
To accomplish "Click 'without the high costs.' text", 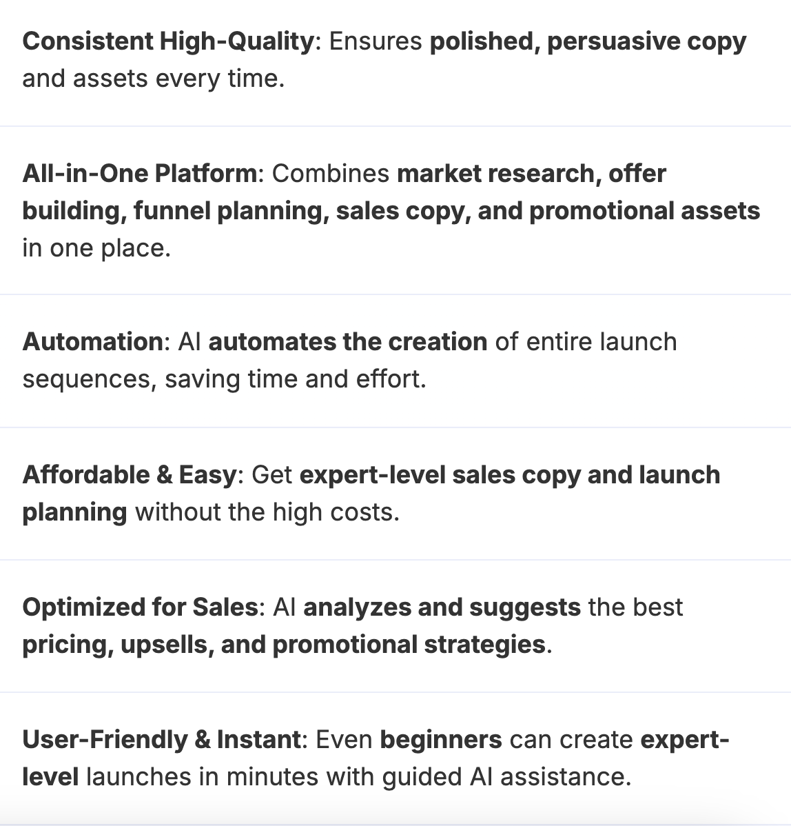I will tap(267, 512).
